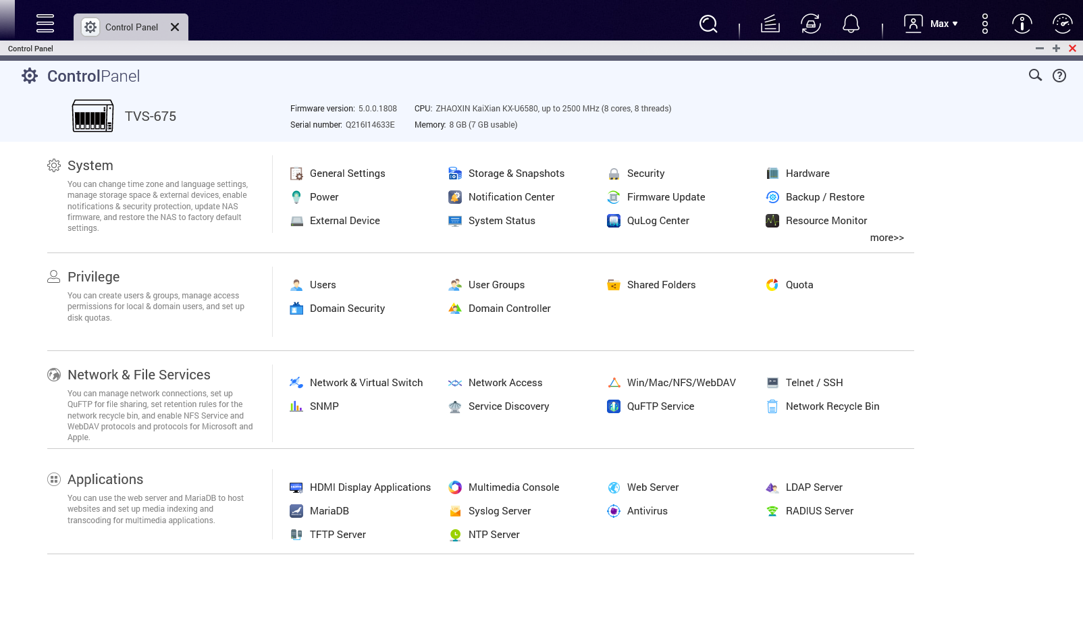1083x642 pixels.
Task: Click the top bar search icon
Action: (708, 24)
